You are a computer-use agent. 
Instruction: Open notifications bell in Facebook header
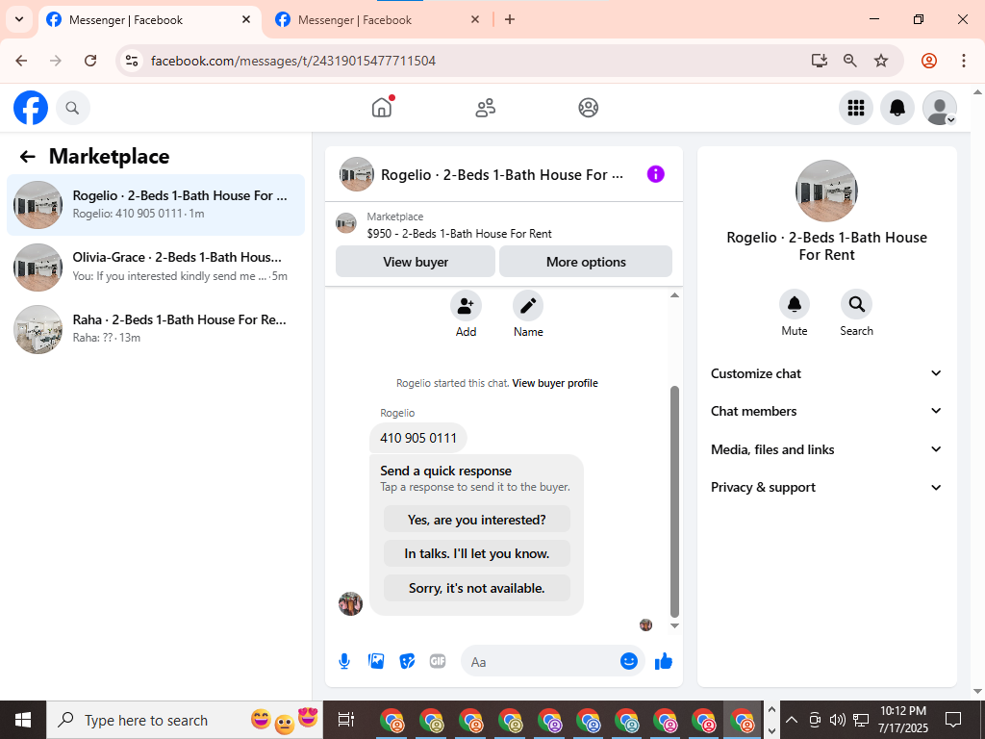coord(897,108)
